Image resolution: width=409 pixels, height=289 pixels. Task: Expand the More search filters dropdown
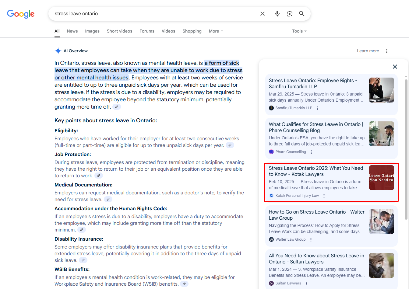[x=216, y=31]
